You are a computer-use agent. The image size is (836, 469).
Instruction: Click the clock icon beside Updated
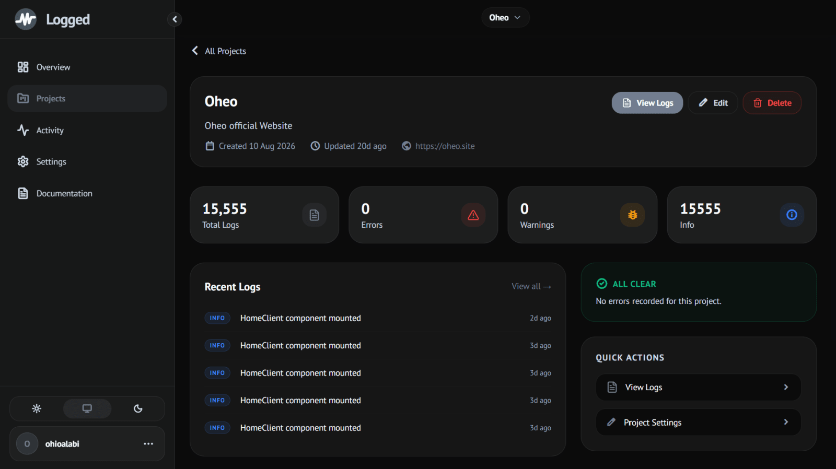click(x=315, y=146)
